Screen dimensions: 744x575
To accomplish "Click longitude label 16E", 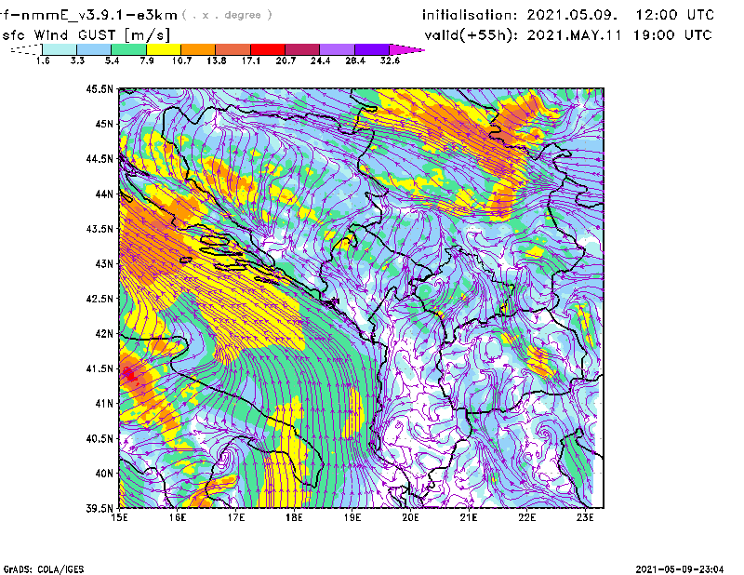I will pyautogui.click(x=178, y=517).
